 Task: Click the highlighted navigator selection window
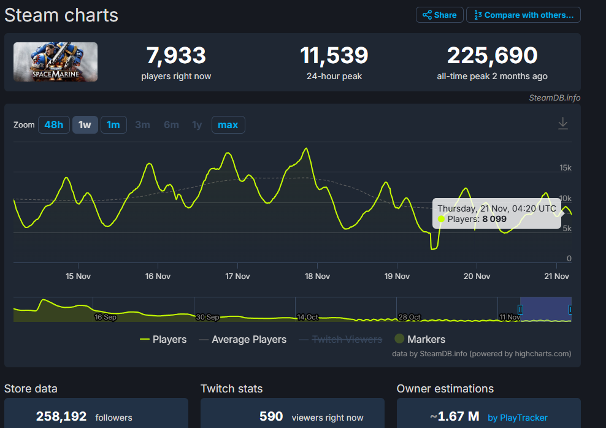coord(545,310)
